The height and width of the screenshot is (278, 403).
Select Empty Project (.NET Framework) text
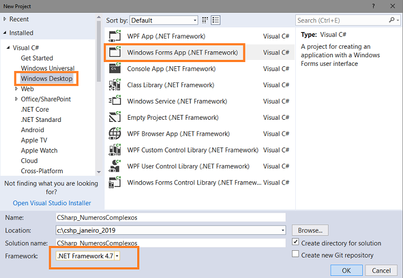(x=173, y=117)
